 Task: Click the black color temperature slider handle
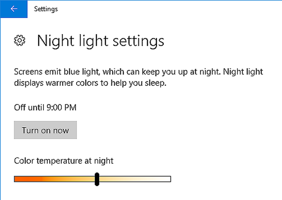click(97, 179)
